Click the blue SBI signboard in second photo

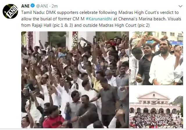coord(176,43)
